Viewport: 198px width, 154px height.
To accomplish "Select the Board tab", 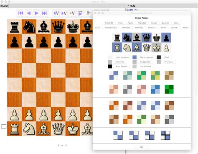I will pyautogui.click(x=4, y=6).
